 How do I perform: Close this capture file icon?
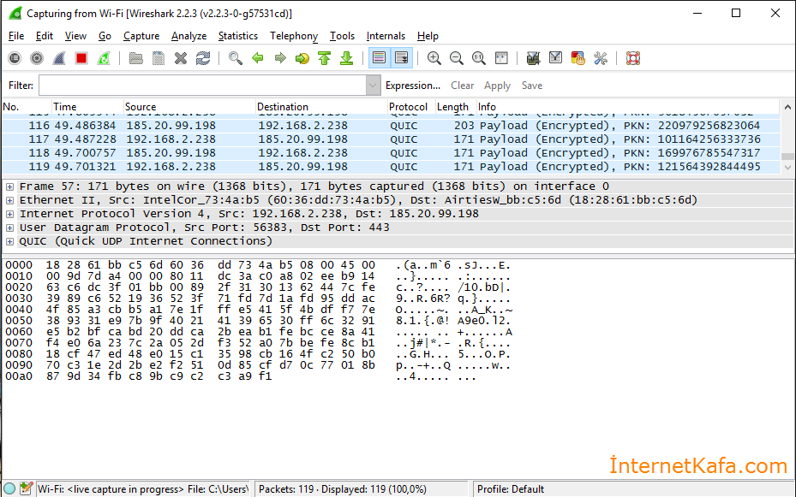click(x=181, y=58)
